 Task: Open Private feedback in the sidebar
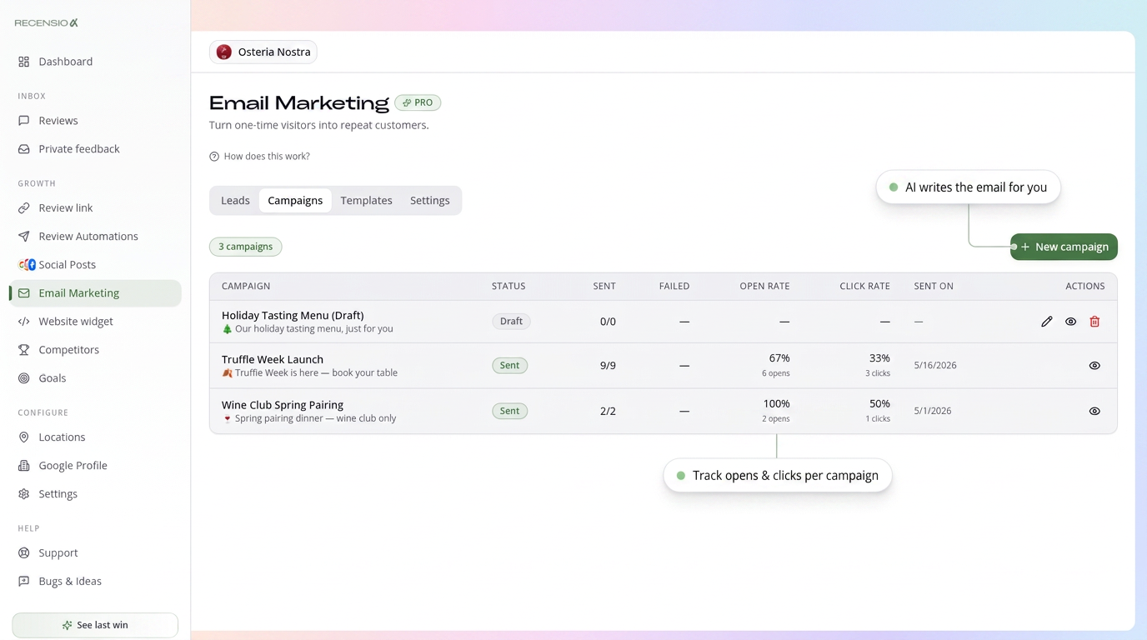point(95,149)
